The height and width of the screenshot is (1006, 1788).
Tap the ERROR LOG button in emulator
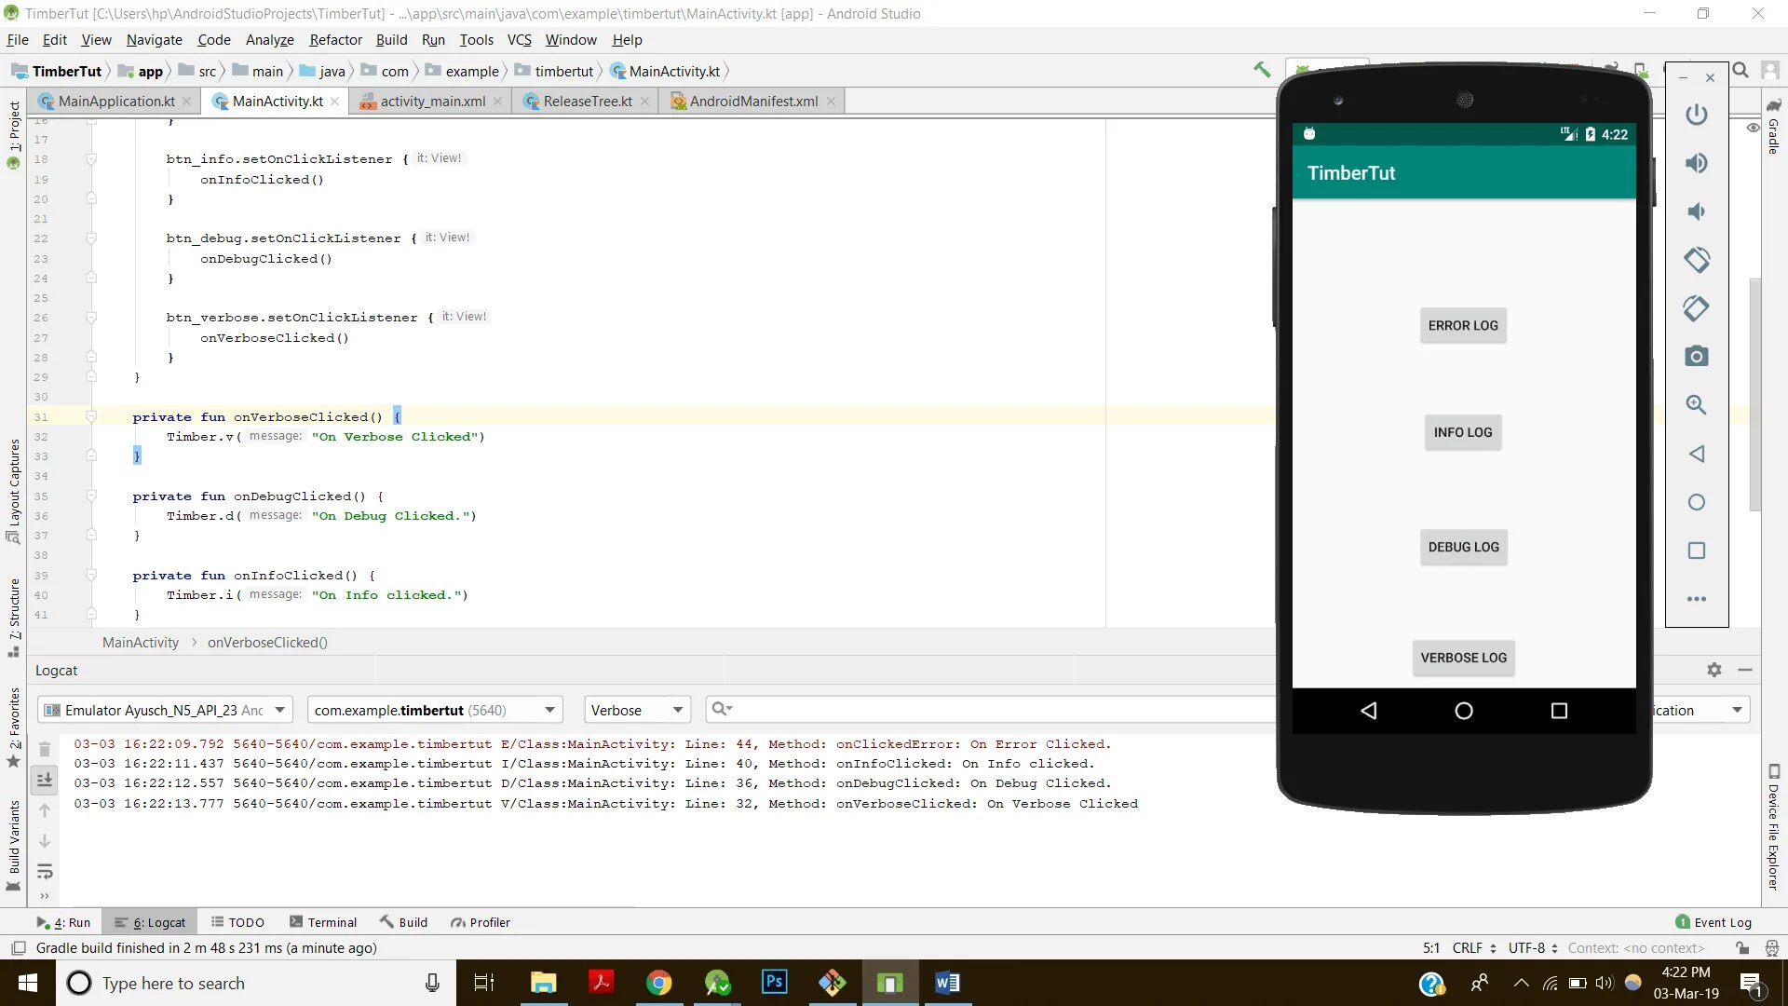(x=1462, y=325)
